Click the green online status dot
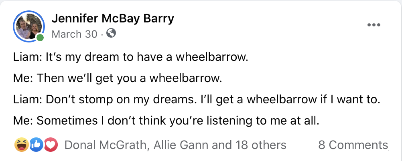 click(x=40, y=38)
